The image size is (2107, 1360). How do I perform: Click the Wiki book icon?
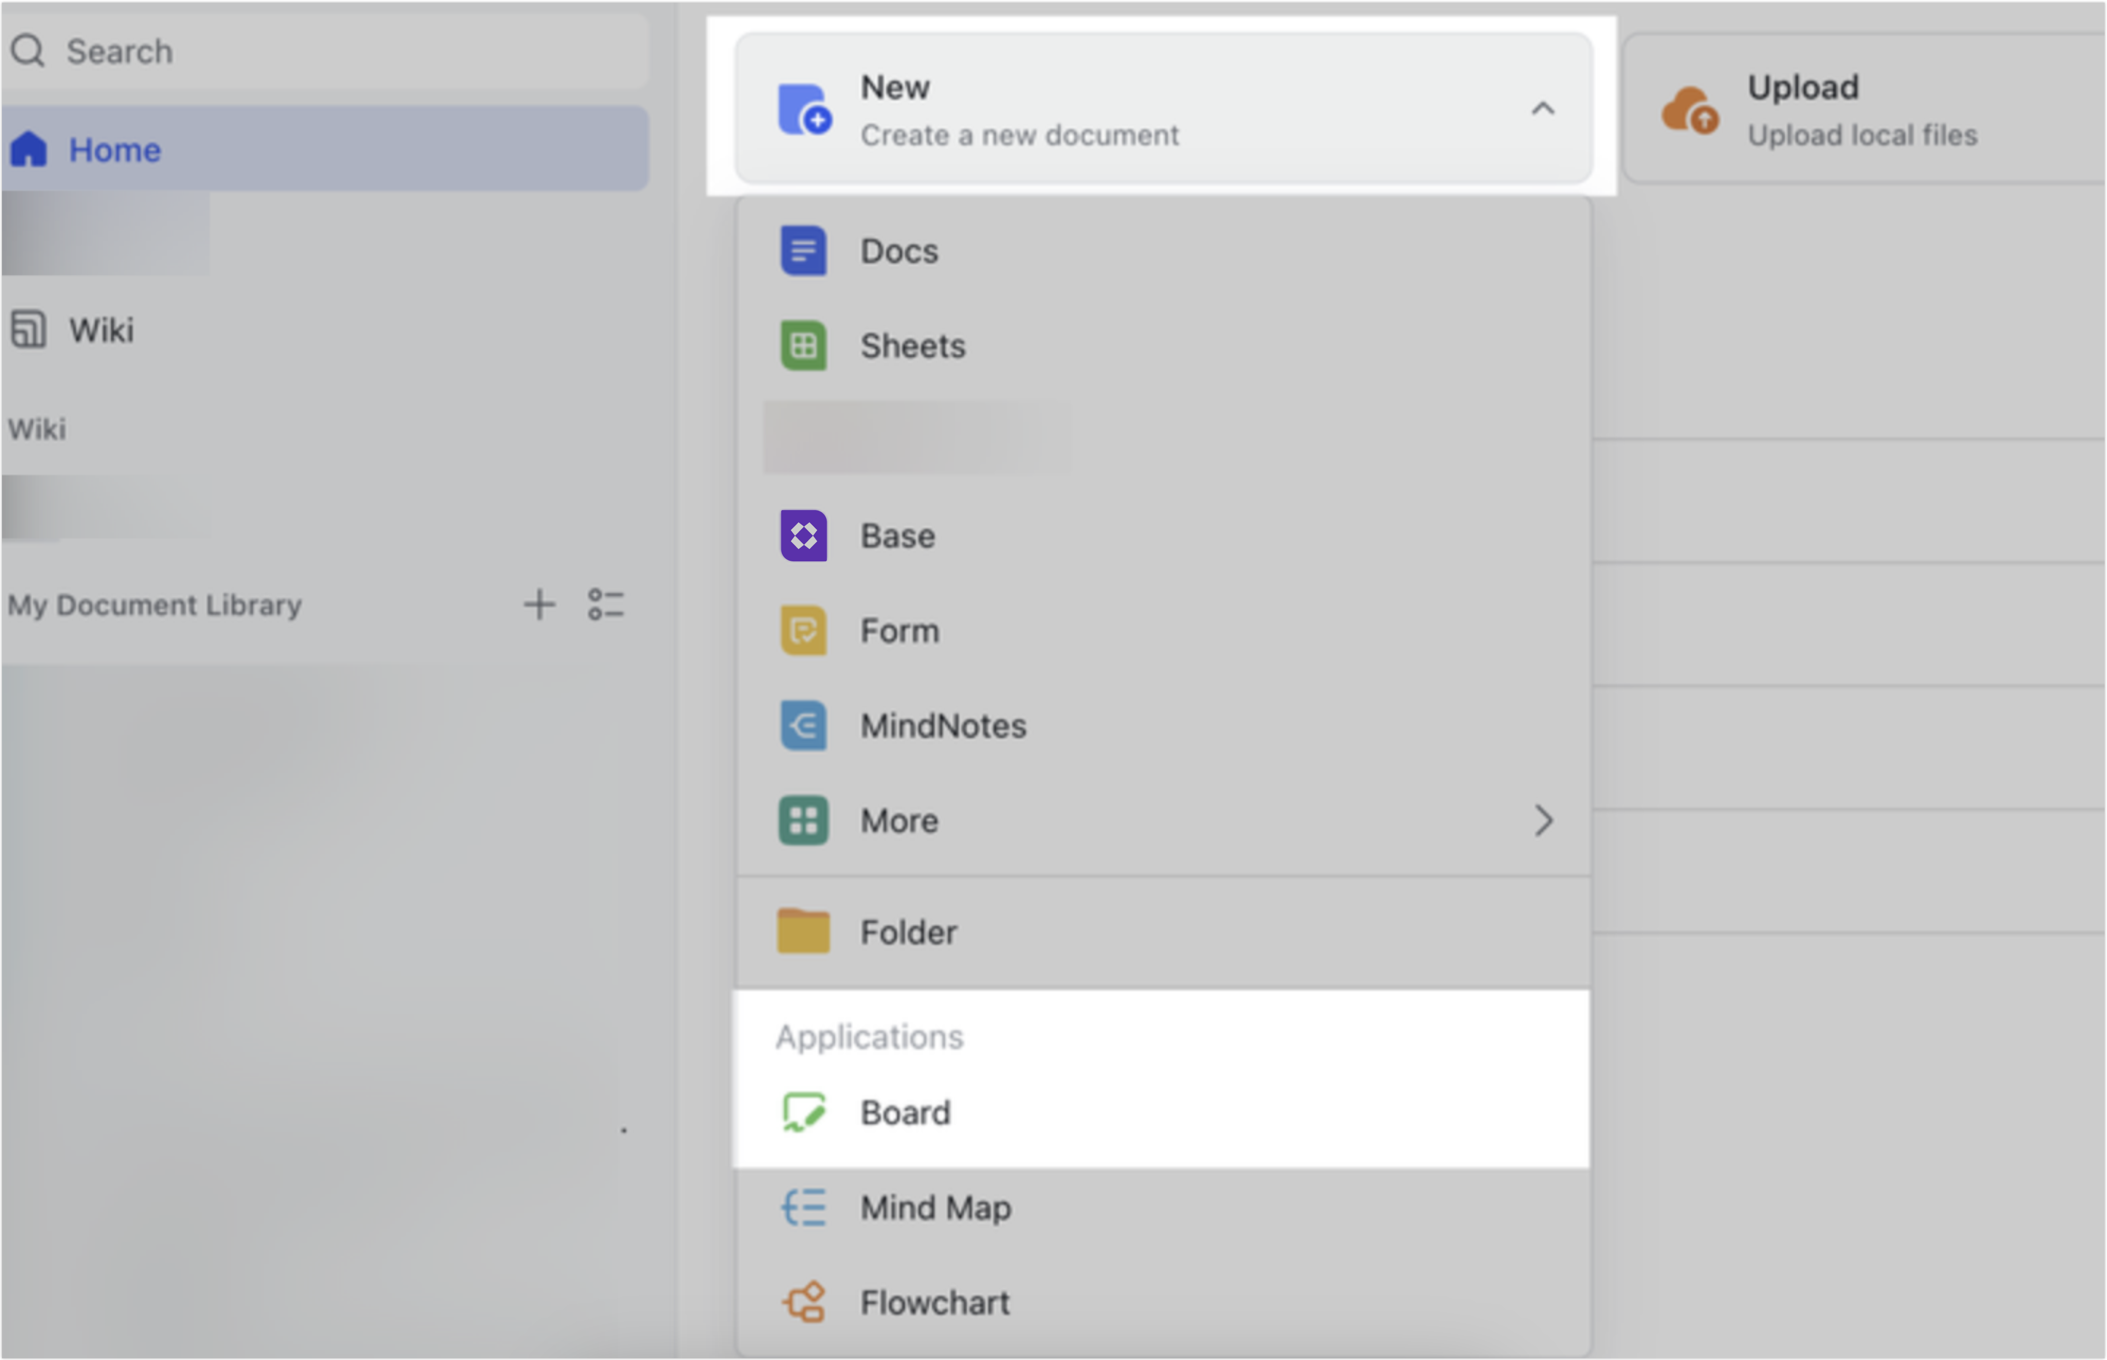[28, 330]
